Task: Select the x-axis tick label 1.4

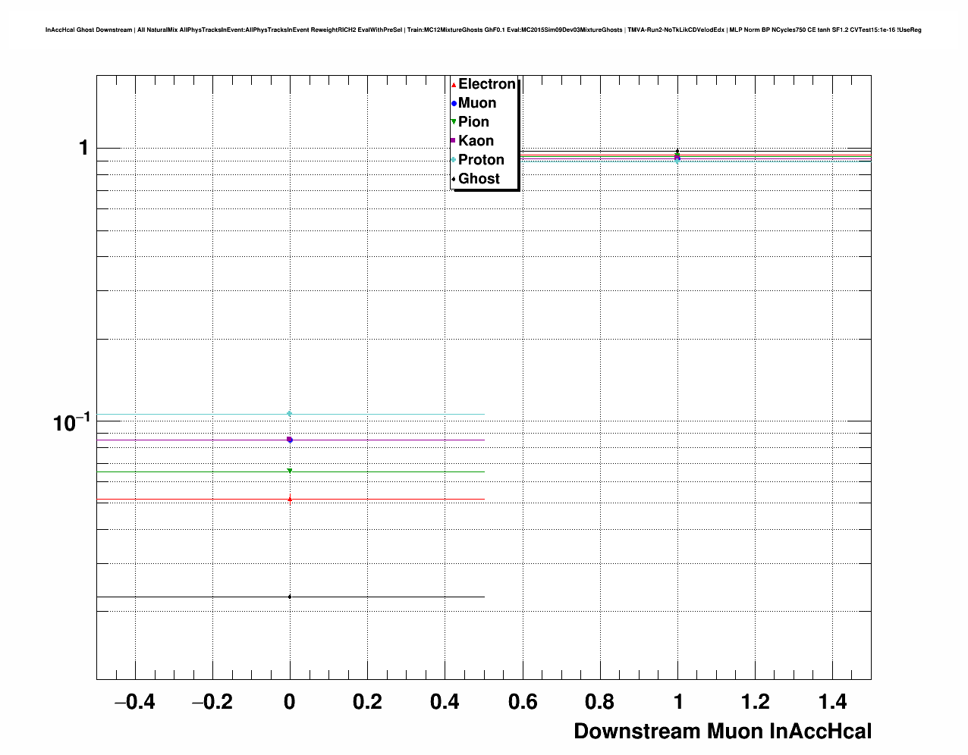Action: 833,703
